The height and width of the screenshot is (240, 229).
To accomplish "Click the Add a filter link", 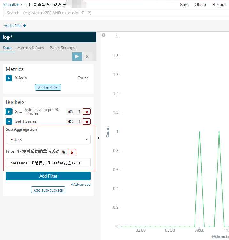I will pos(15,26).
